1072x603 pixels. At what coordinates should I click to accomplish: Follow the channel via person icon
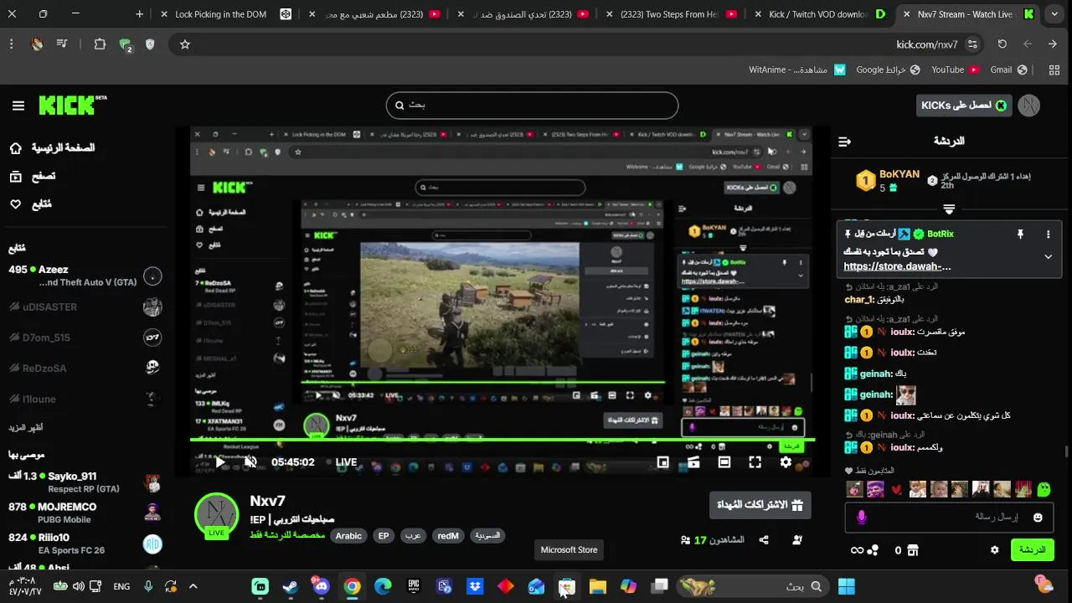coord(796,540)
